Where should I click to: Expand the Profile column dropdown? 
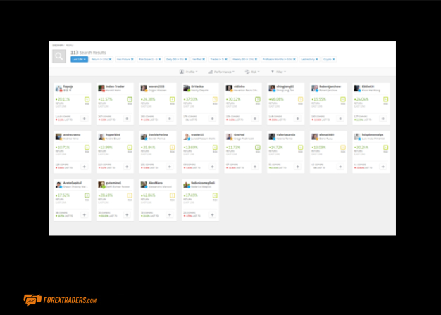(188, 72)
